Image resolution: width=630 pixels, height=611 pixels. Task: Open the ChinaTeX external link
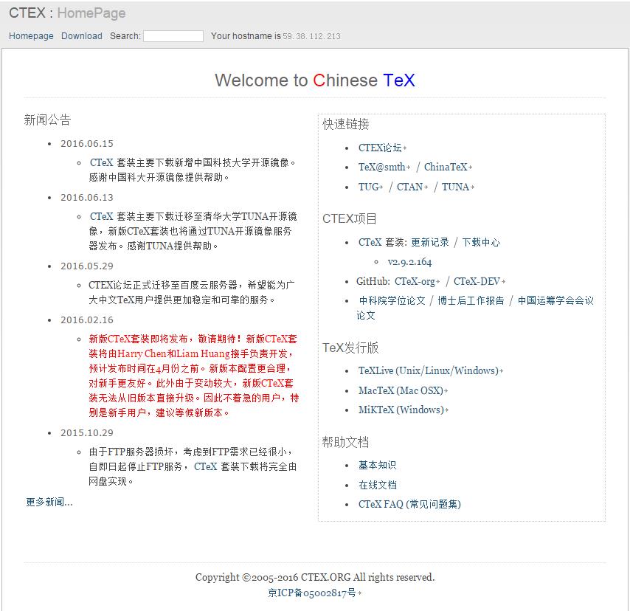(448, 167)
